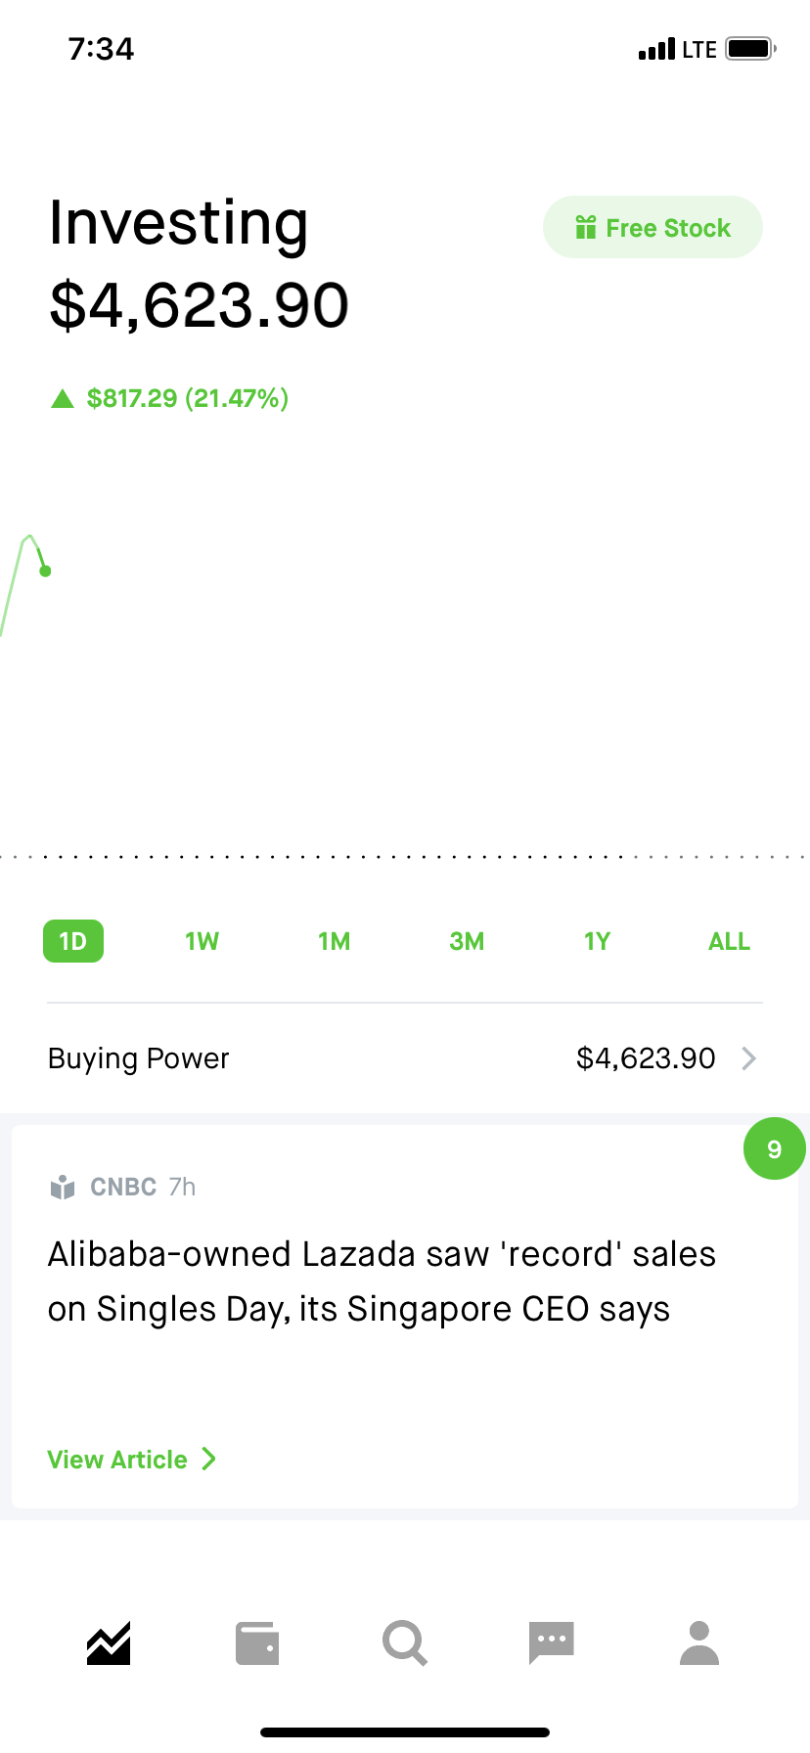Tap the gift icon in Free Stock
This screenshot has width=810, height=1753.
click(x=586, y=228)
